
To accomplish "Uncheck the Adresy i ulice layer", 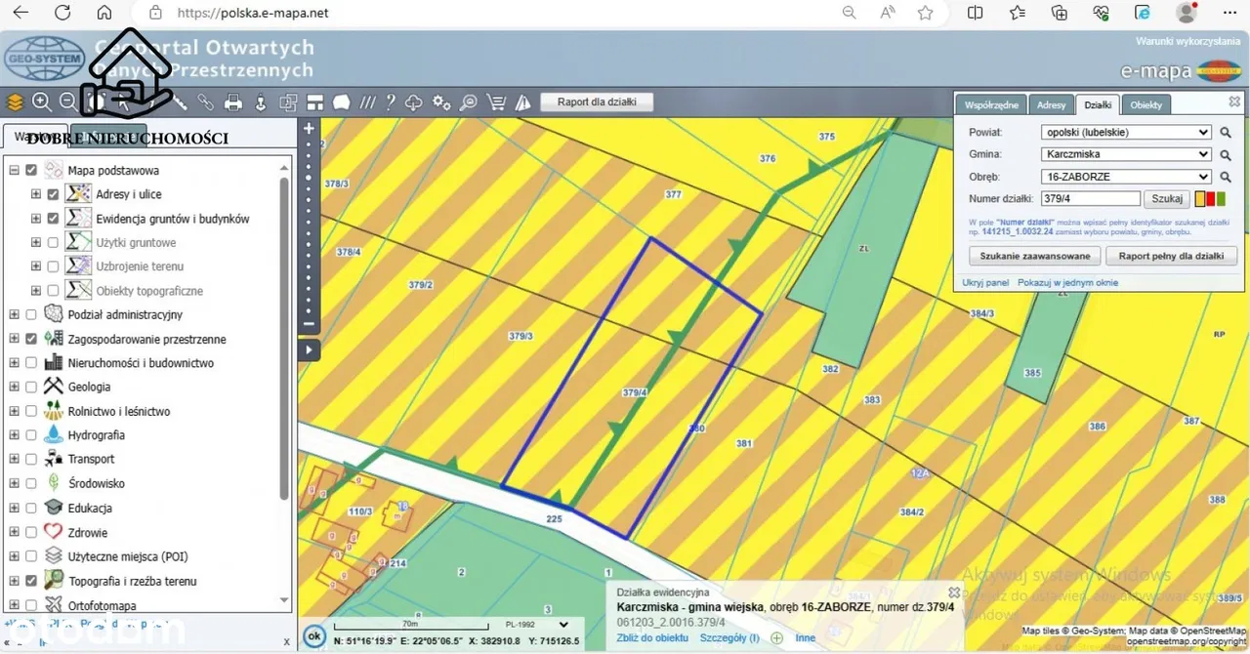I will pyautogui.click(x=53, y=194).
